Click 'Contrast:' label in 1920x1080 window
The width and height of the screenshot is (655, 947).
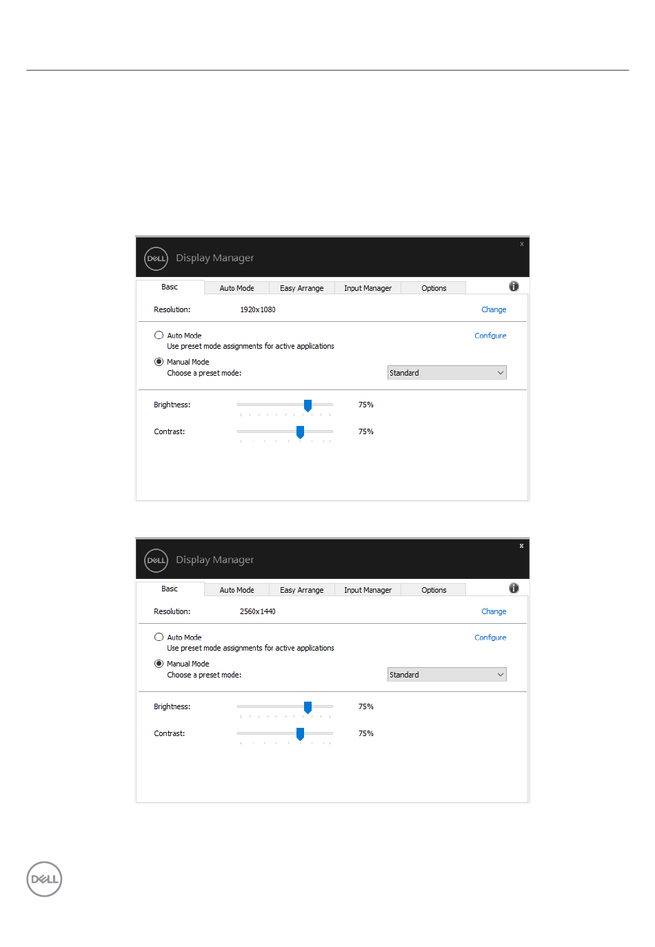[170, 431]
